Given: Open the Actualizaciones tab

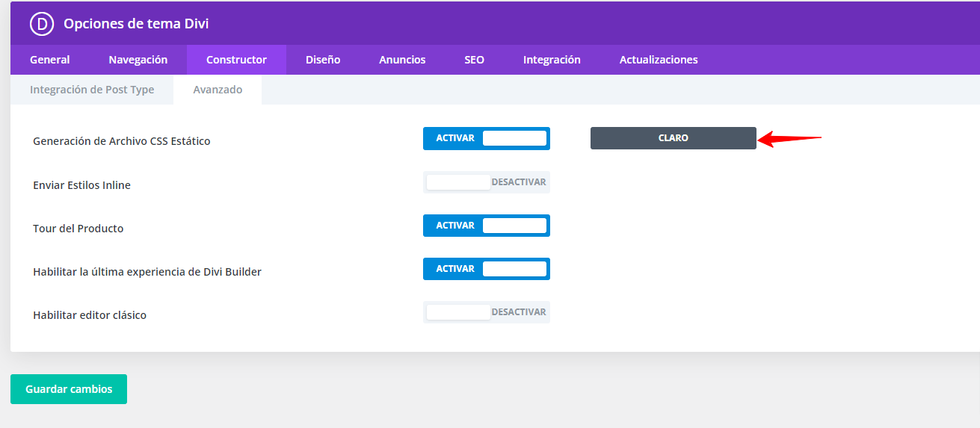Looking at the screenshot, I should (659, 60).
